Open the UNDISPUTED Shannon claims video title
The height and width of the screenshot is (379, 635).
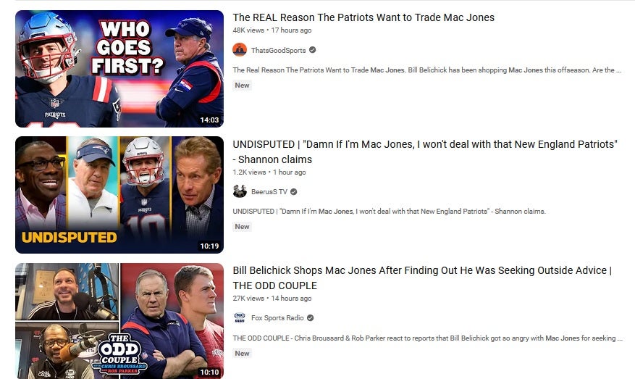[425, 151]
